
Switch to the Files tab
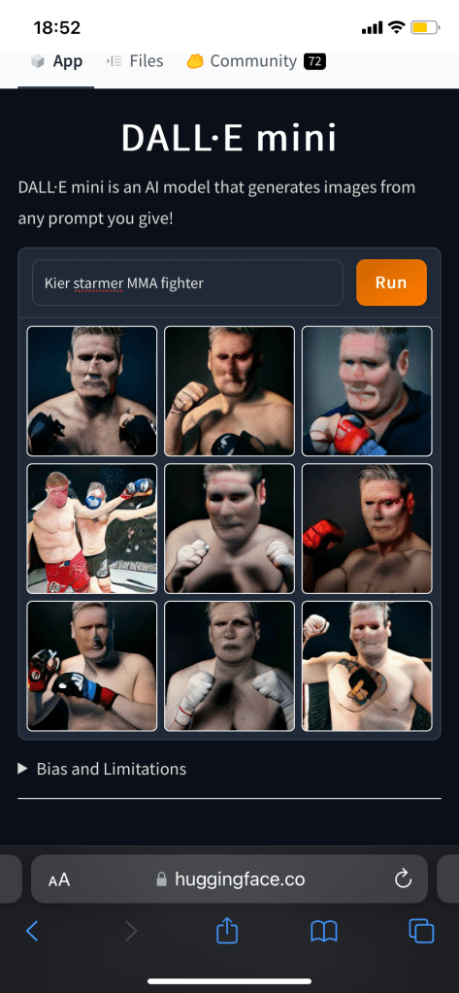pos(135,61)
